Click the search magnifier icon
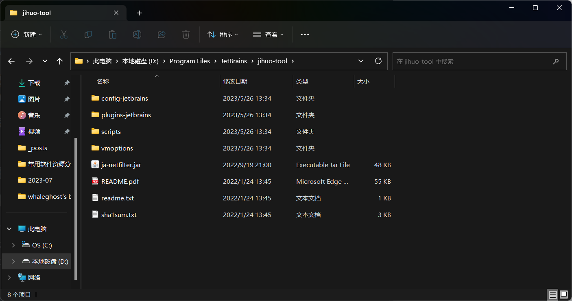572x301 pixels. [556, 61]
